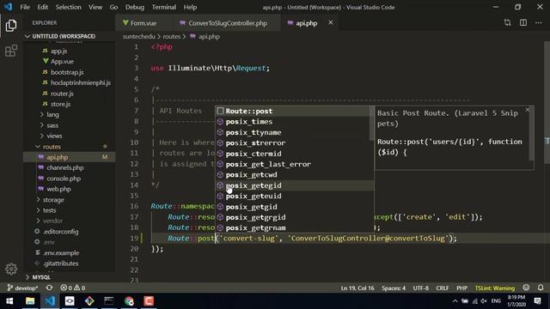Change language mode PHP
Viewport: 550px width, 309px height.
461,288
